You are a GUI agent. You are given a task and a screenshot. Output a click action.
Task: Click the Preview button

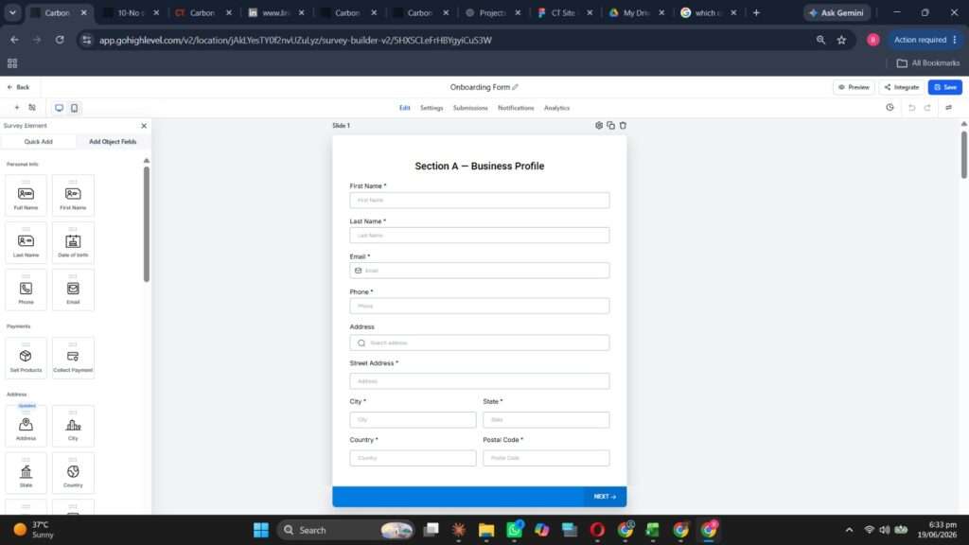tap(854, 87)
